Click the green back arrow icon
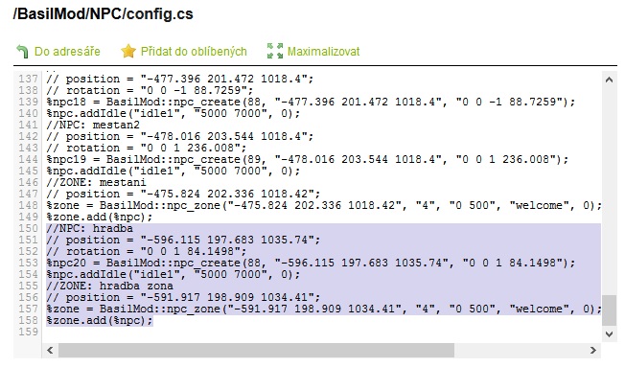625x367 pixels. tap(22, 52)
